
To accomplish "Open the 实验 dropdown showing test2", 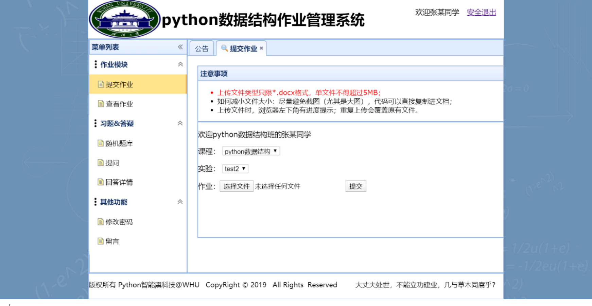I will click(x=235, y=169).
